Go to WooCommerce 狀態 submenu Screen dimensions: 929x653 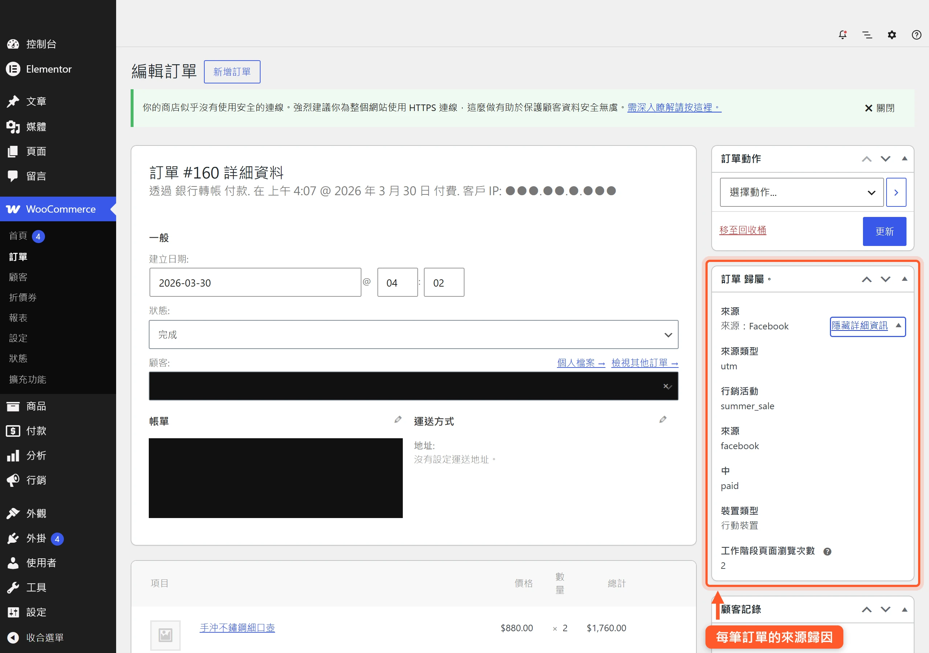click(18, 358)
